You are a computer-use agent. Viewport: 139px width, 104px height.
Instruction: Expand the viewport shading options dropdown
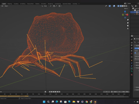click(x=128, y=6)
